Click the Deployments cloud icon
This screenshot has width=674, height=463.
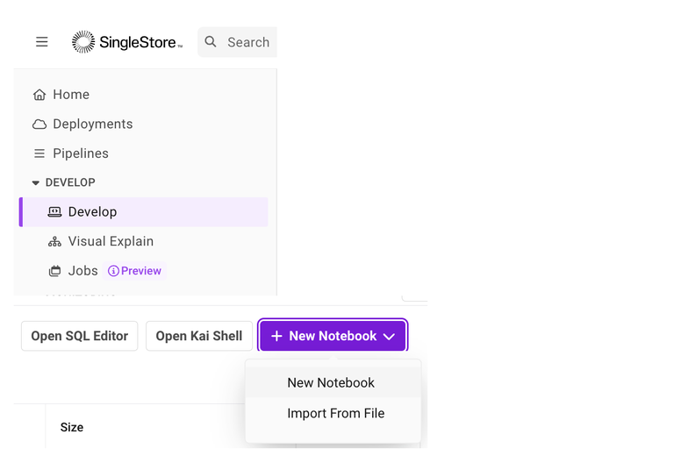point(39,125)
